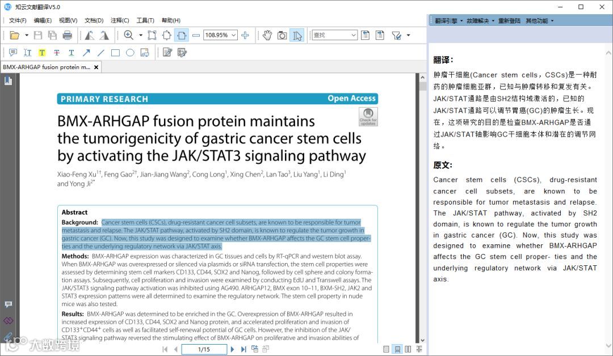
Task: Select the line drawing tool
Action: click(x=100, y=52)
